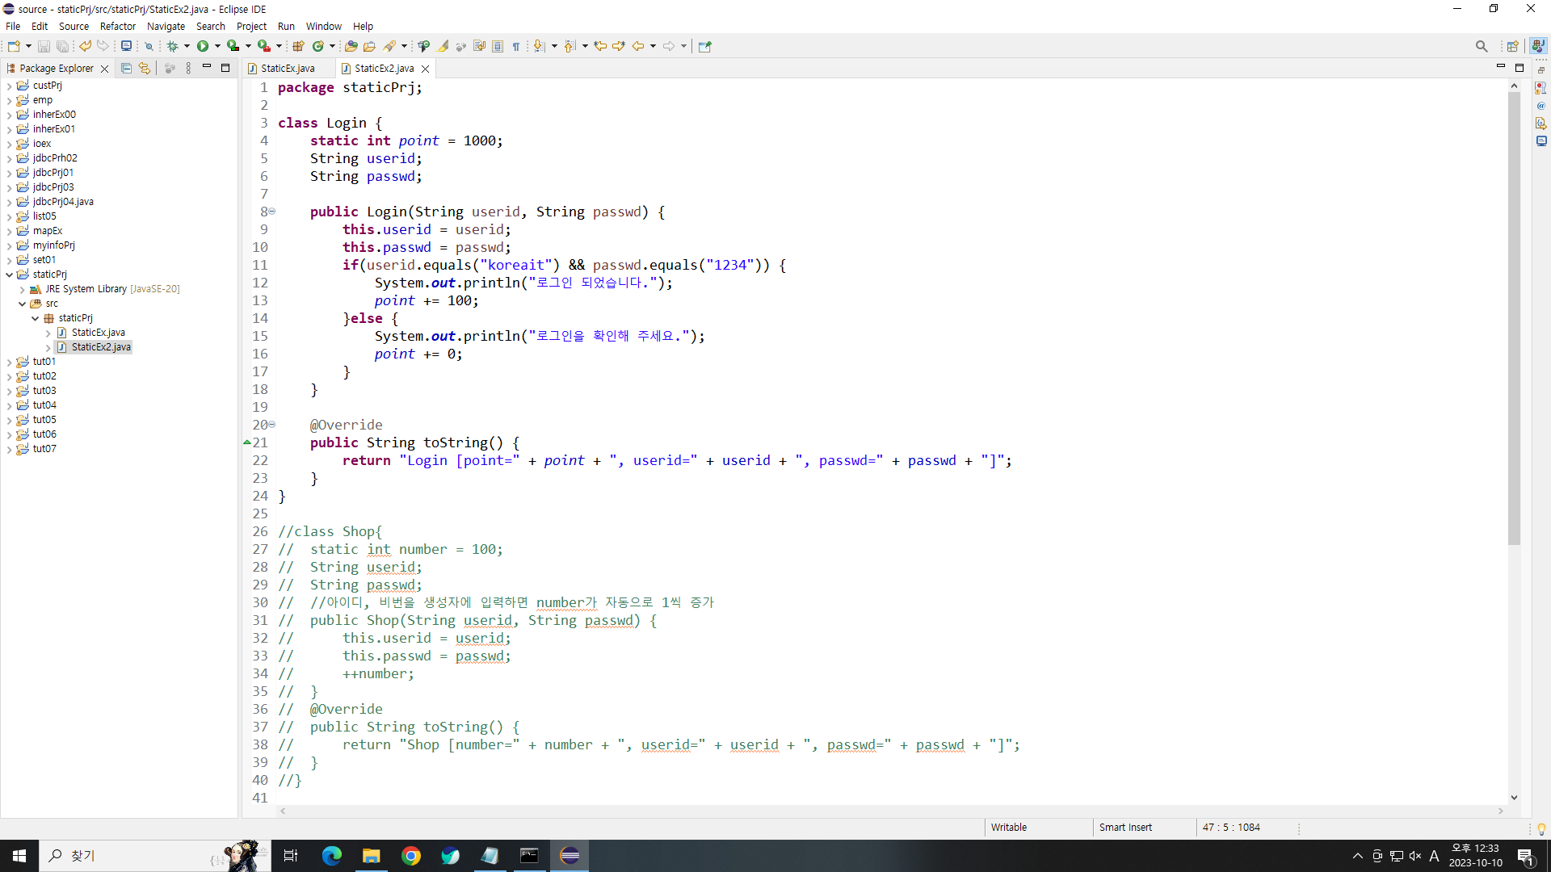Image resolution: width=1551 pixels, height=872 pixels.
Task: Toggle Link with Editor in Package Explorer
Action: point(145,69)
